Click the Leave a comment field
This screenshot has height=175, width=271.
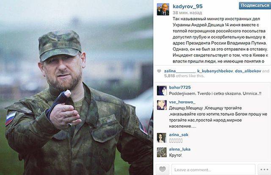[x=213, y=170]
